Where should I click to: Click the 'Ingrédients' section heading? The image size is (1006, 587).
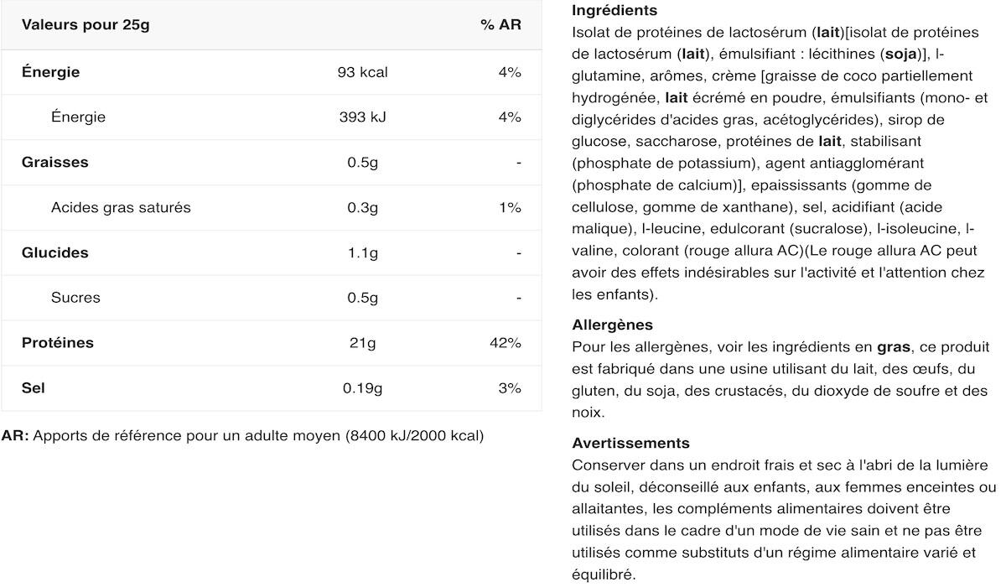click(614, 11)
